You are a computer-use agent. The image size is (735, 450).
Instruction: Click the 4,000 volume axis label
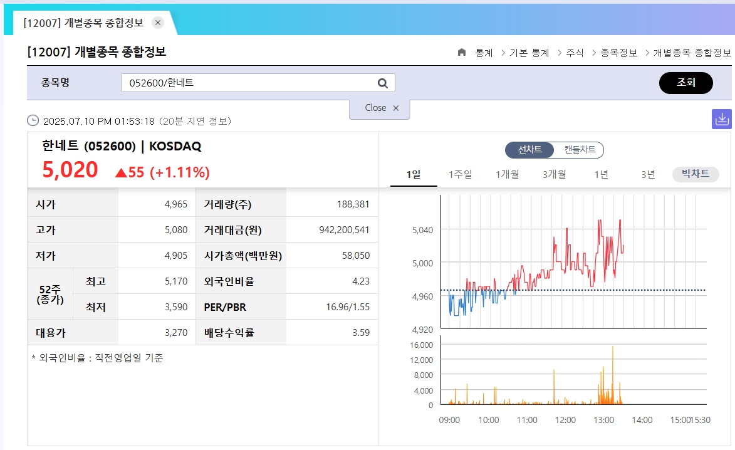424,390
